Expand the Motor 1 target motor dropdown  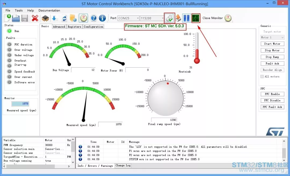point(282,38)
